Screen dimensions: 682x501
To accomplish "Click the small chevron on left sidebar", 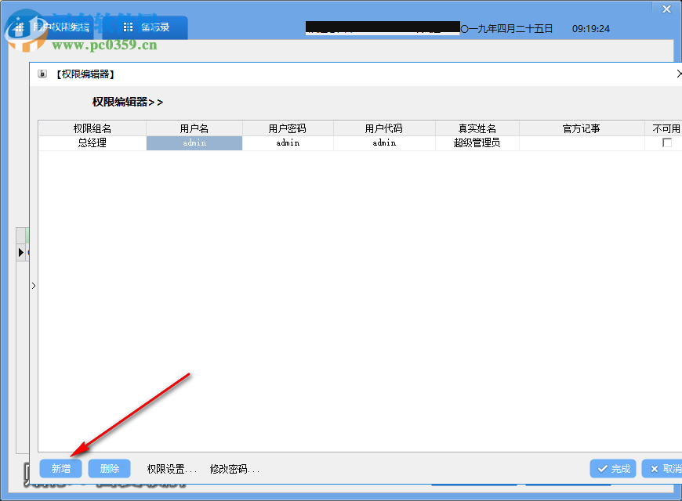I will click(x=33, y=286).
